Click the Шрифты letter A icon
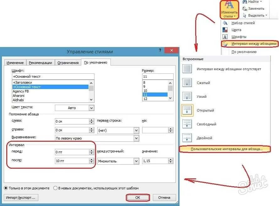279x206 pixels. 225,37
